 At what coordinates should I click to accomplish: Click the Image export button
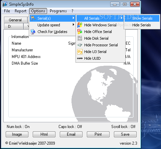click(17, 134)
